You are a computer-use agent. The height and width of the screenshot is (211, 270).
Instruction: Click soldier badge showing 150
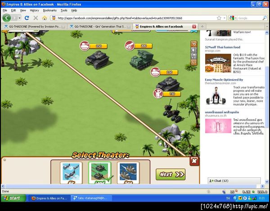pyautogui.click(x=167, y=94)
